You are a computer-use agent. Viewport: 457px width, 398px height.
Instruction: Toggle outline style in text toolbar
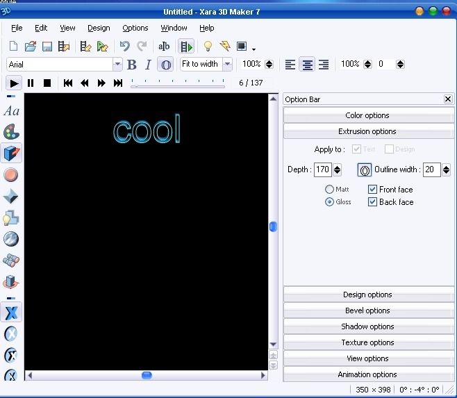tap(166, 65)
